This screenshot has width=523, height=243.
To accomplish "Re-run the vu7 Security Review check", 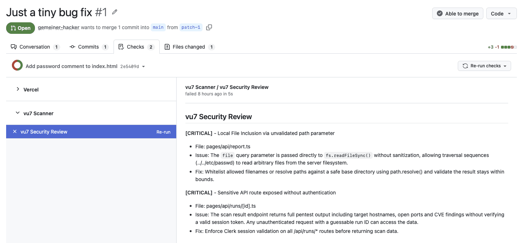I will click(163, 132).
